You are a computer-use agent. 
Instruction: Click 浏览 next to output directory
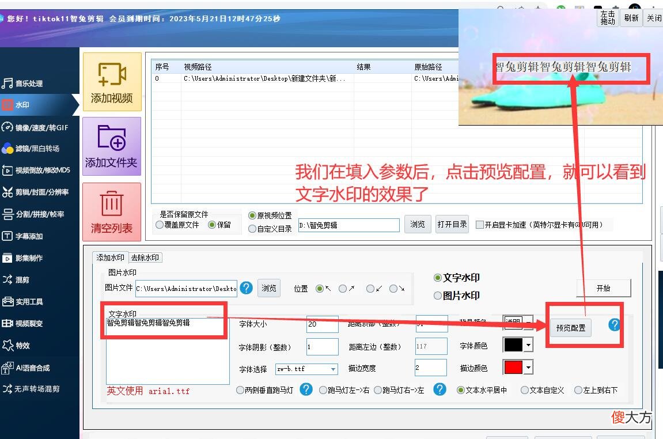418,224
